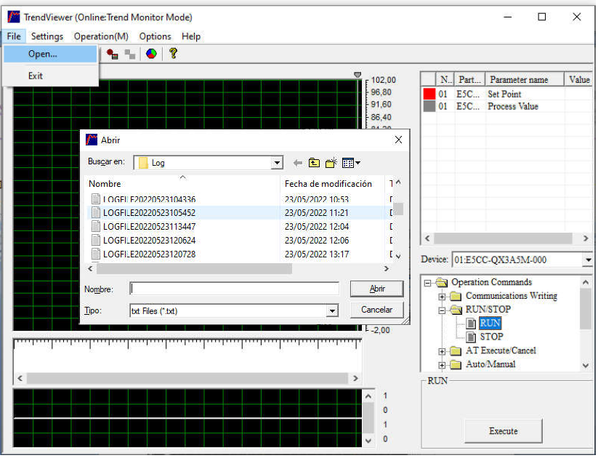Screen dimensions: 598x458
Task: Open the view menu icon in Abrir dialog
Action: click(351, 163)
